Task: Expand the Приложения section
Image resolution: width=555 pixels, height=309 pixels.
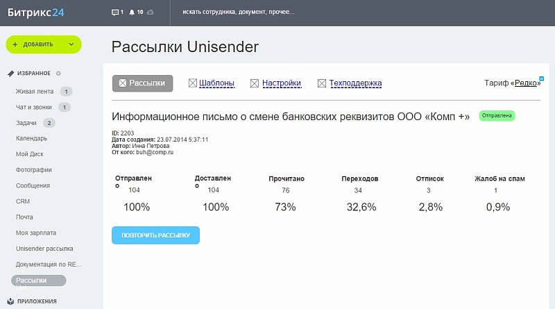Action: click(x=36, y=301)
